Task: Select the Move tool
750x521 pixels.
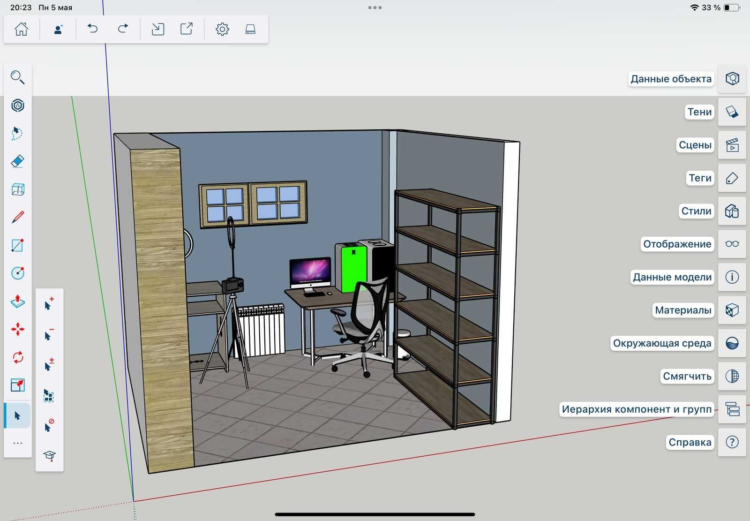Action: click(x=18, y=329)
